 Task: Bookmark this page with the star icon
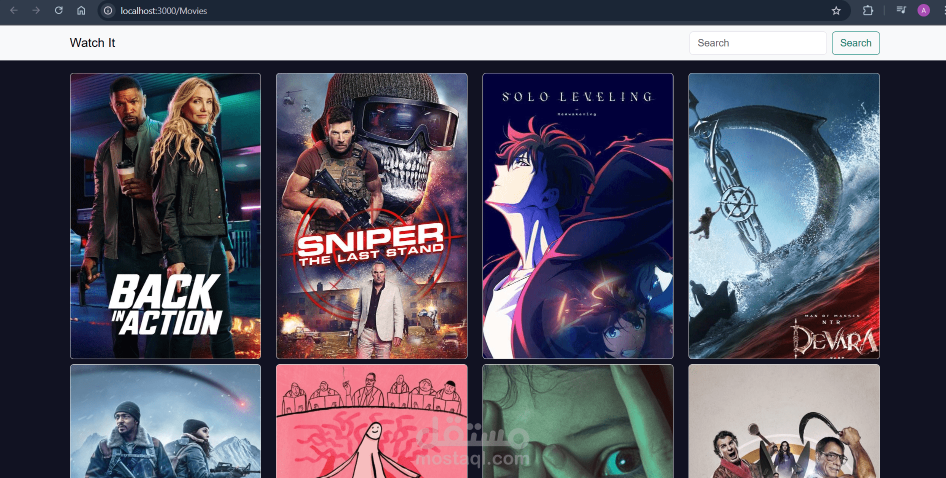(836, 10)
